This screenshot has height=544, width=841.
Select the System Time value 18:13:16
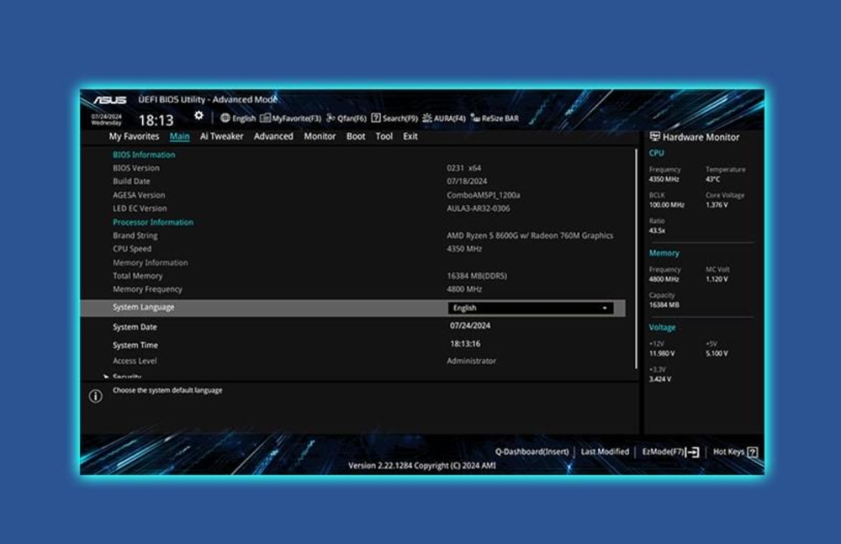tap(465, 344)
